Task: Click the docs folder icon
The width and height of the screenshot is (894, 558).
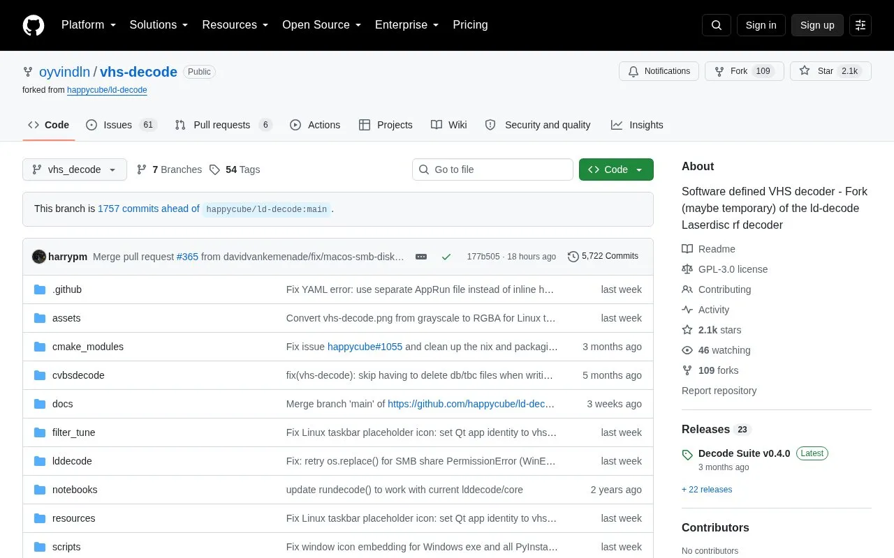Action: click(40, 404)
